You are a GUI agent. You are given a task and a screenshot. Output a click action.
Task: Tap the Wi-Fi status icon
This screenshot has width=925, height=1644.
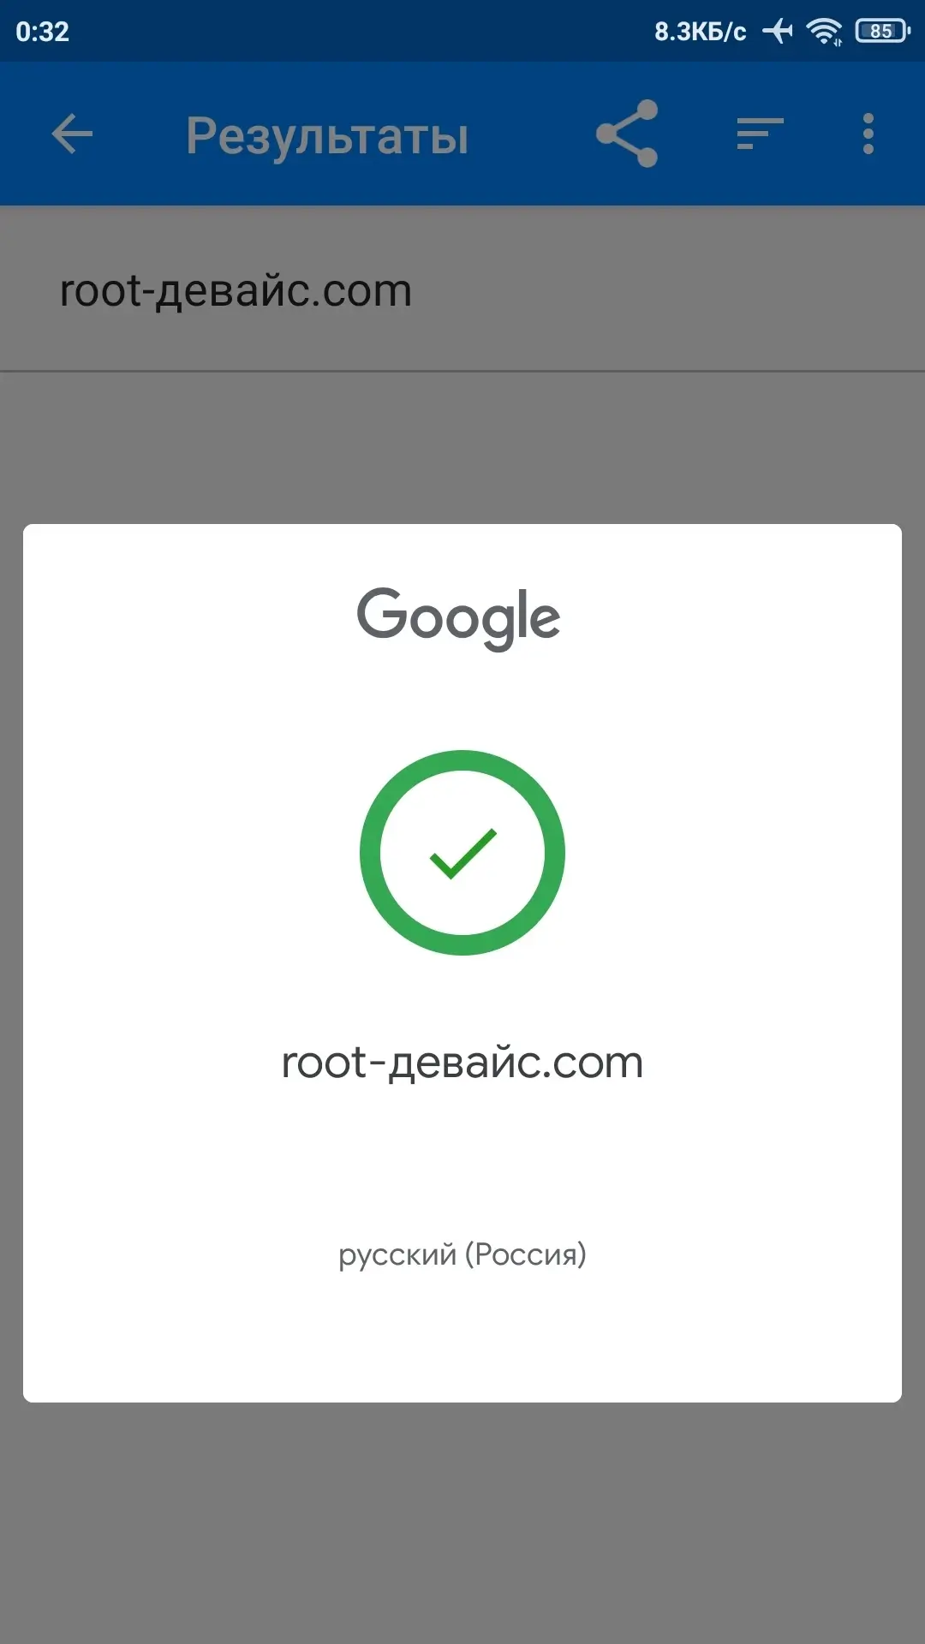coord(824,32)
